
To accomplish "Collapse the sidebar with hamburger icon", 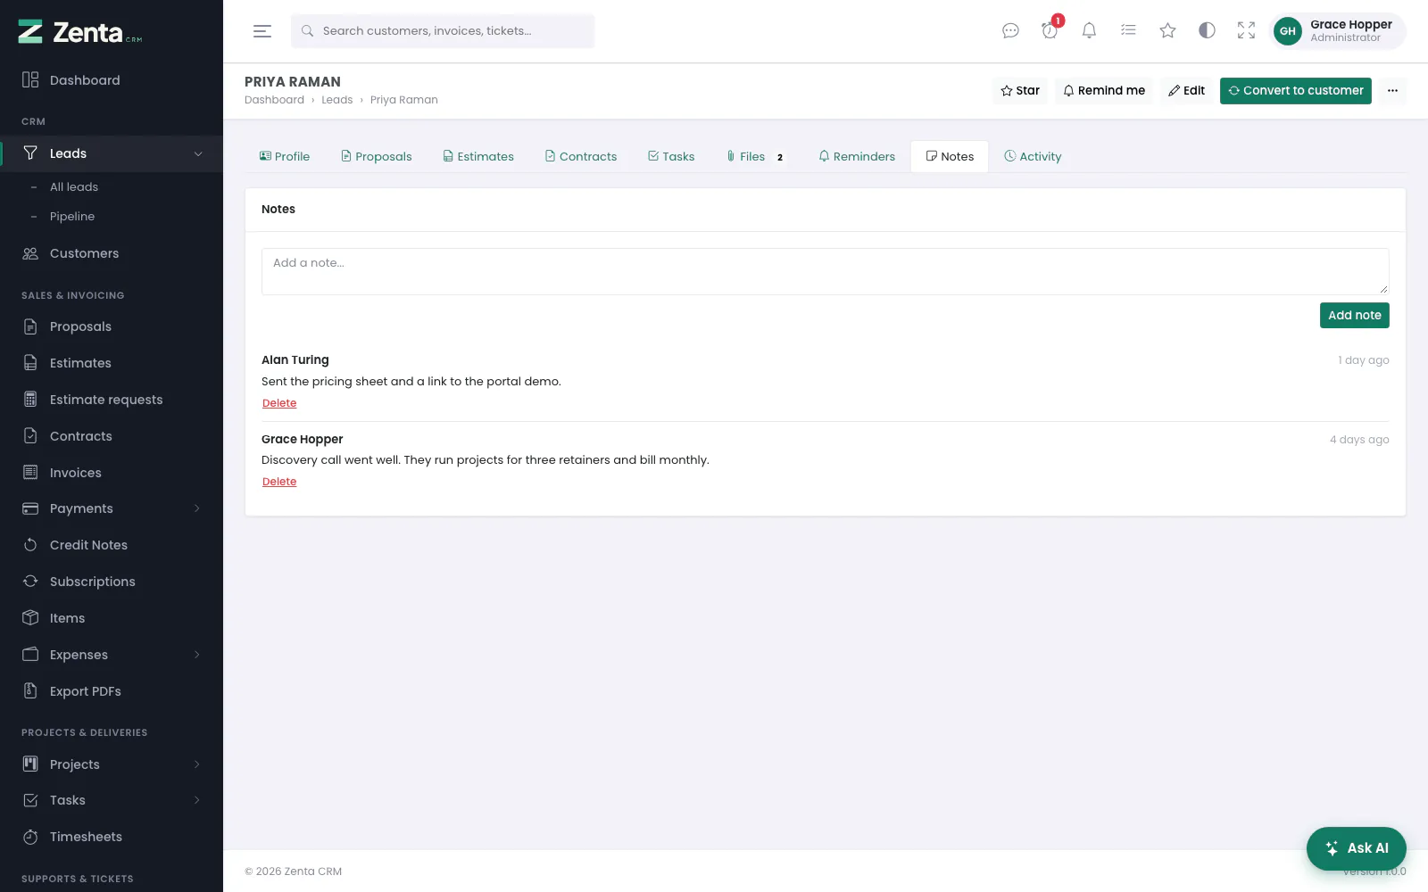I will pos(262,31).
